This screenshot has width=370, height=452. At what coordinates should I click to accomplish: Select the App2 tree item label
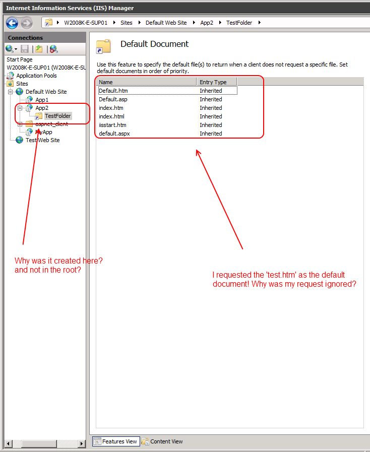coord(42,108)
